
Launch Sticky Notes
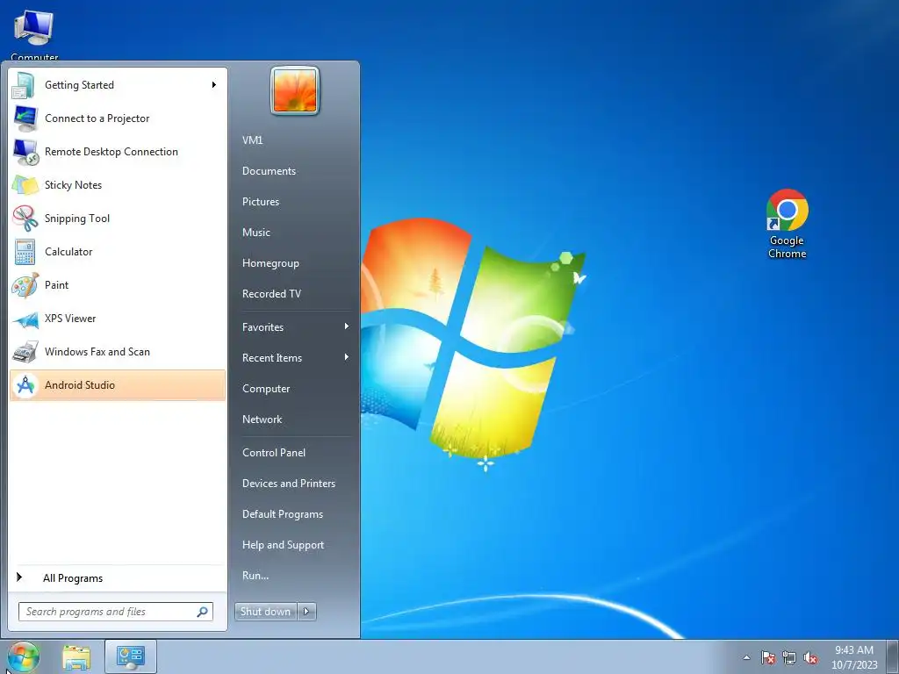tap(118, 184)
